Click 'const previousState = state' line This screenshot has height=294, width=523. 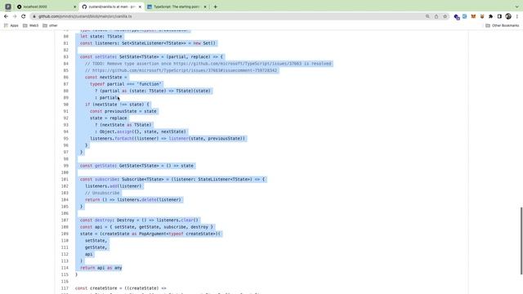point(123,111)
